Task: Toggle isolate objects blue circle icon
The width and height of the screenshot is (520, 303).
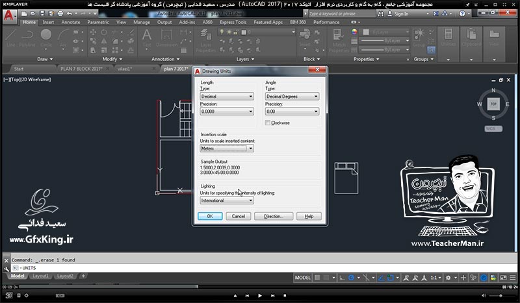Action: (484, 278)
